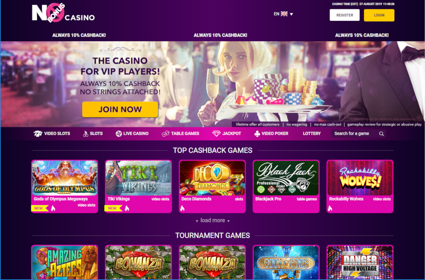Click the yellow Login button

click(379, 15)
